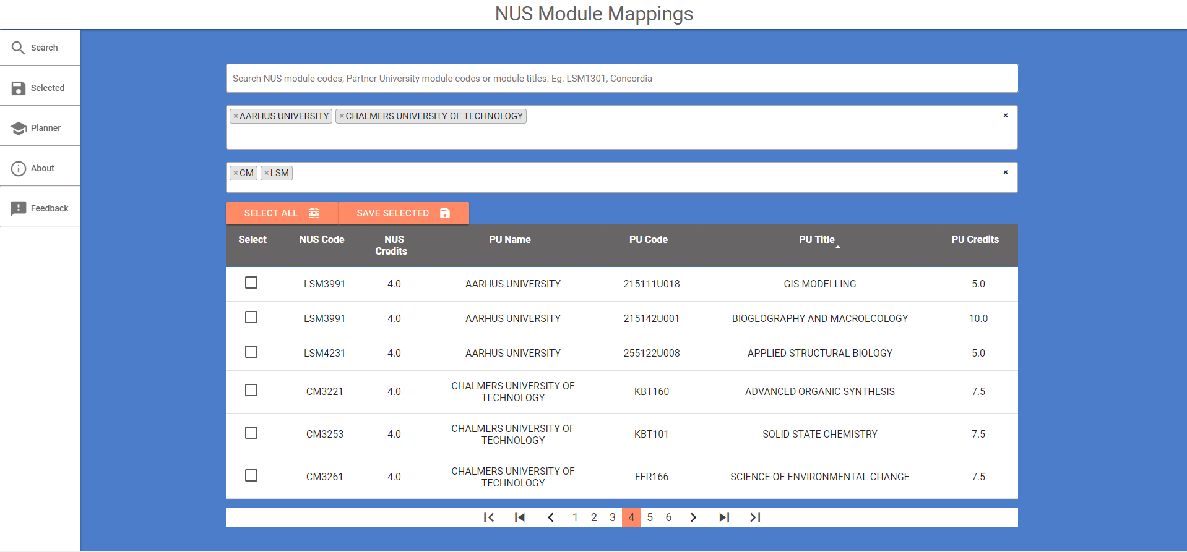1187x552 pixels.
Task: Clear all module prefix filters
Action: pos(1006,172)
